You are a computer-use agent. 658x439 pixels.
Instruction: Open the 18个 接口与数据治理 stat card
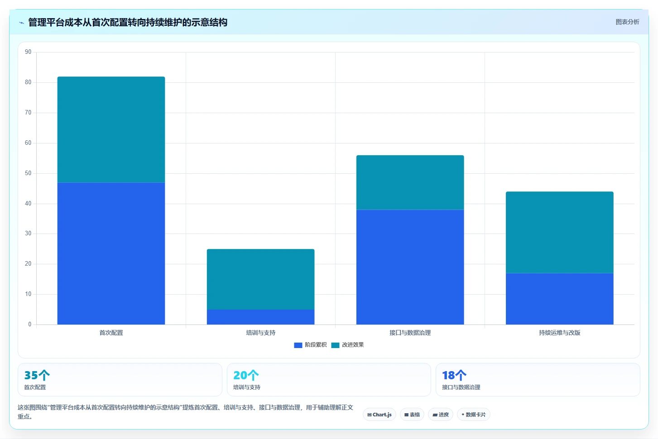(x=538, y=380)
